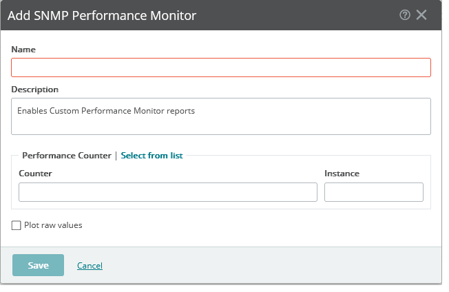
Task: Click the Name field label
Action: (23, 50)
